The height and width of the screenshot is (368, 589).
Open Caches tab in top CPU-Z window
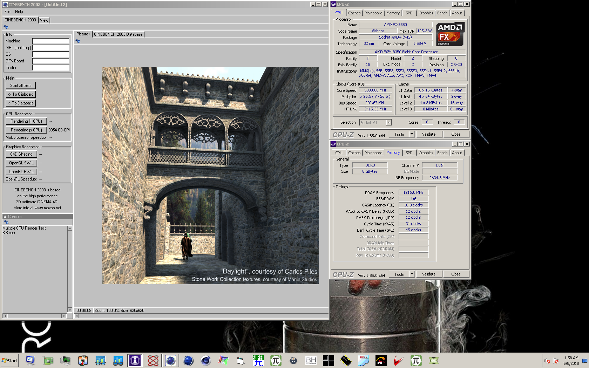[354, 13]
